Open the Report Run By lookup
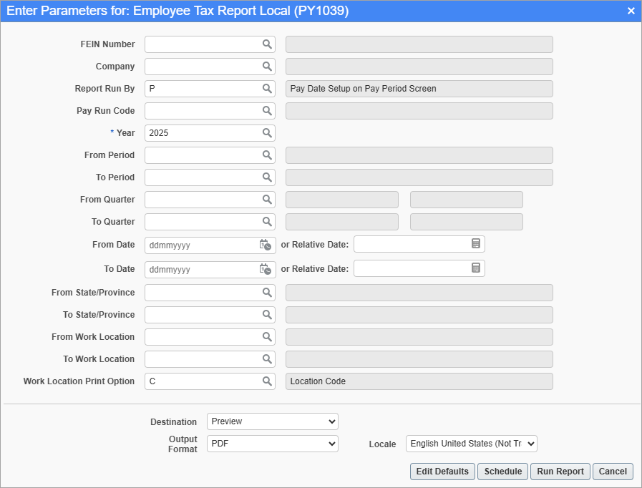Screen dimensions: 642x488 pyautogui.click(x=268, y=89)
